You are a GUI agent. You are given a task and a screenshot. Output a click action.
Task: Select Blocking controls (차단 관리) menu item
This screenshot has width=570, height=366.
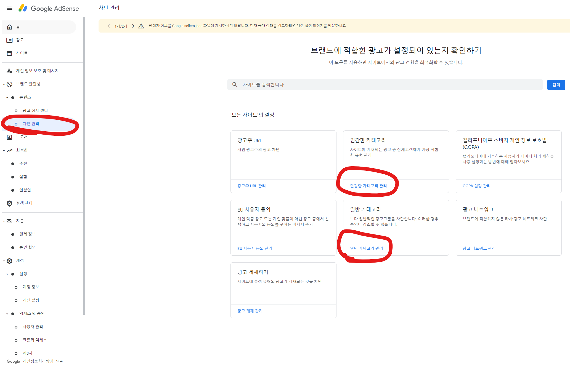tap(31, 124)
